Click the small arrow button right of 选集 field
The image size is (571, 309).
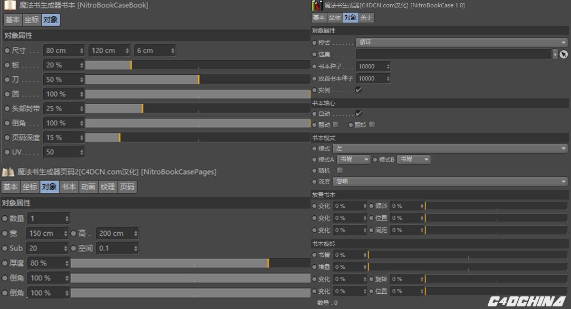[555, 54]
